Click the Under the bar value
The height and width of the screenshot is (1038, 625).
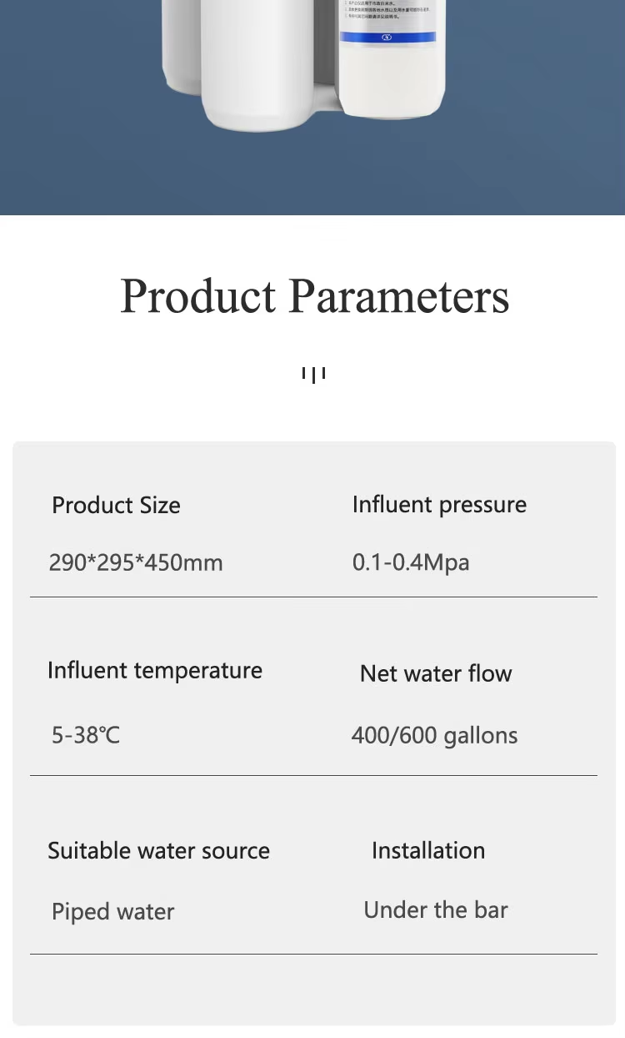436,910
